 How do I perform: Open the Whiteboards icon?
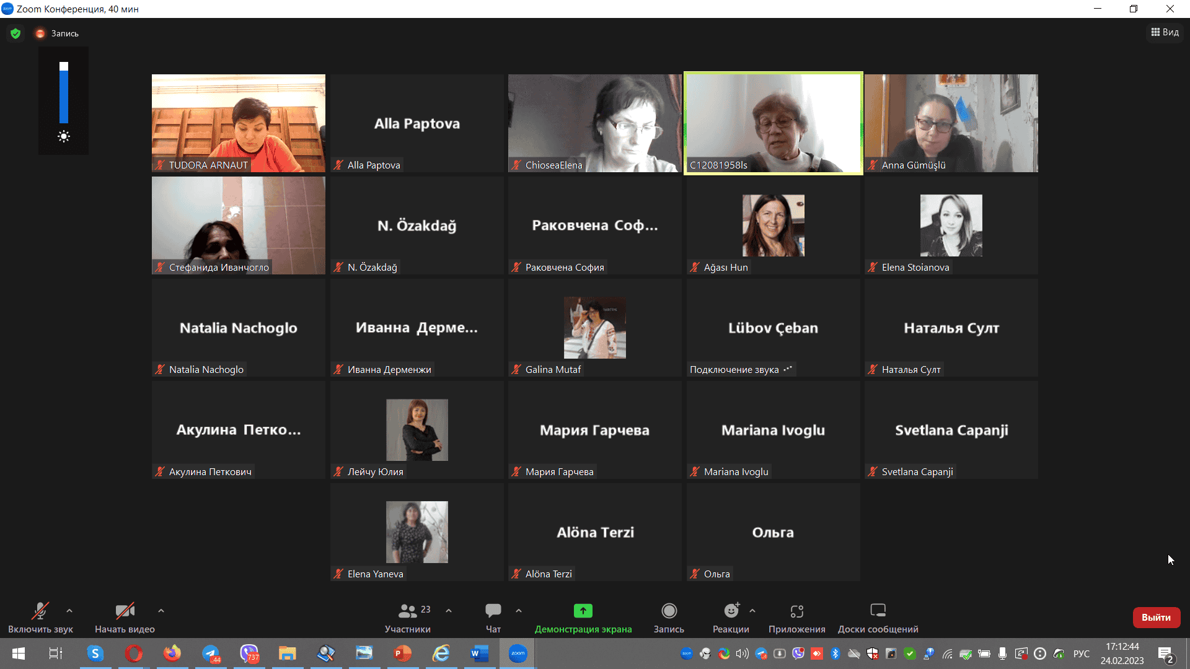point(878,611)
